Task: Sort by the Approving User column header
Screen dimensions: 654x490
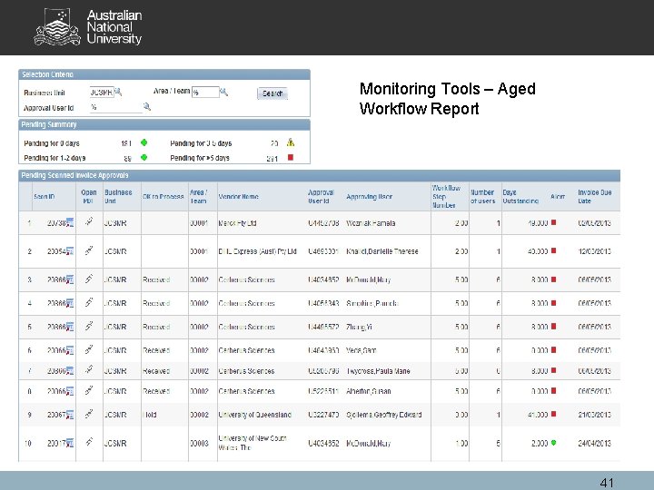Action: coord(369,196)
